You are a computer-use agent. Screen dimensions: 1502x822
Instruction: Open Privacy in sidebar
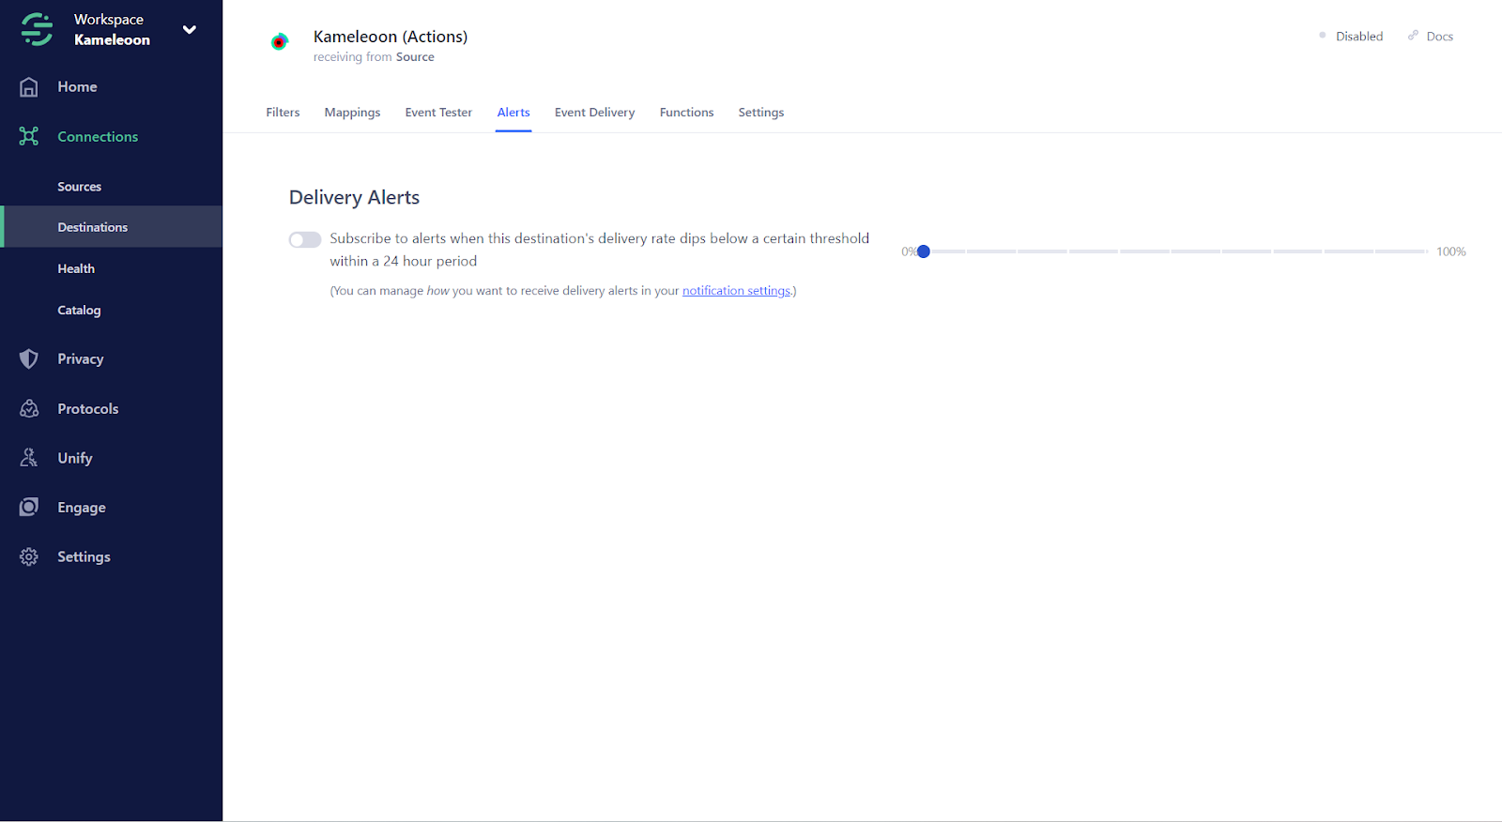[x=80, y=359]
